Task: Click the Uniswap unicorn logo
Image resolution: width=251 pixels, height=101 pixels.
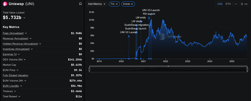Action: tap(5, 4)
